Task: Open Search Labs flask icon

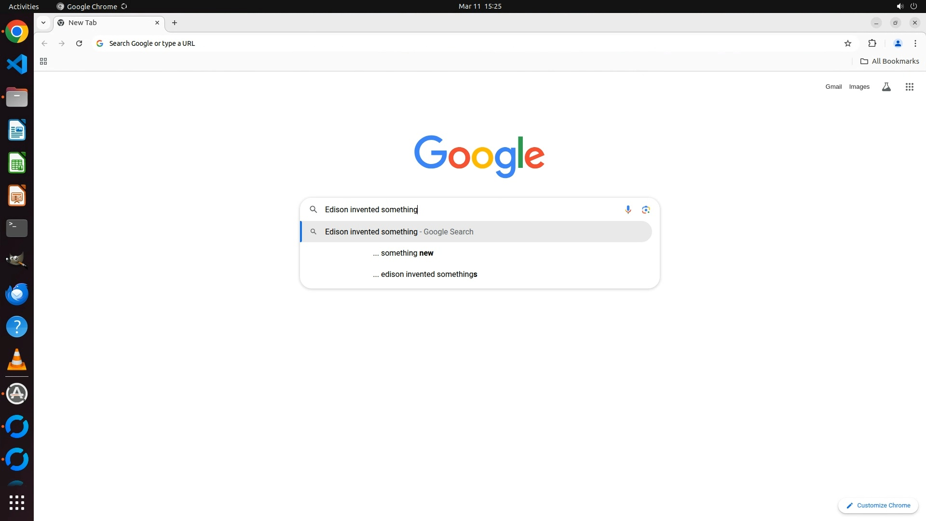Action: (x=886, y=87)
